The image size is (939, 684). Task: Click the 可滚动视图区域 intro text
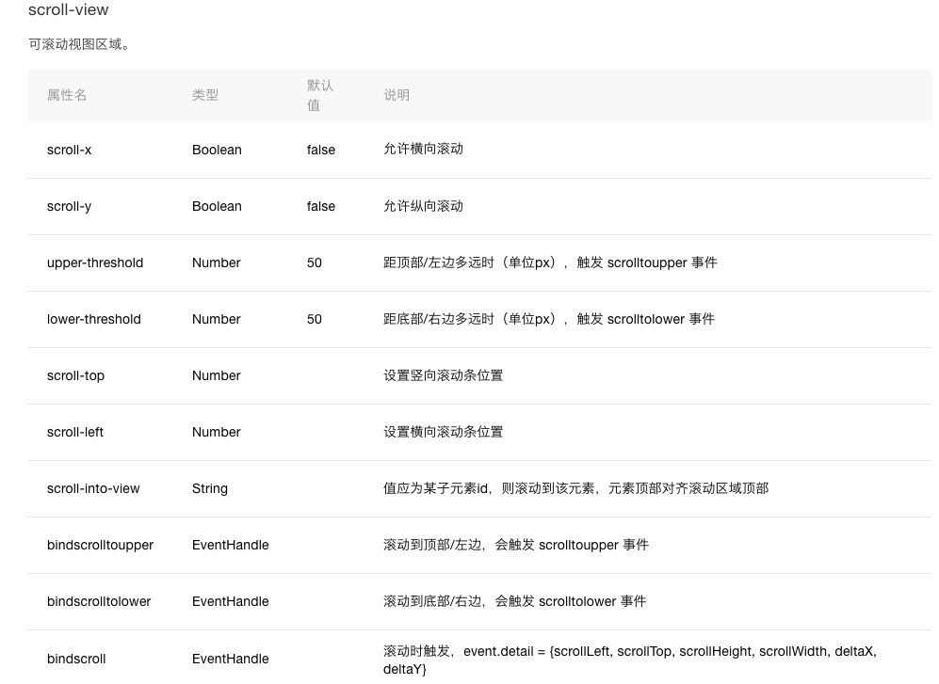coord(79,44)
